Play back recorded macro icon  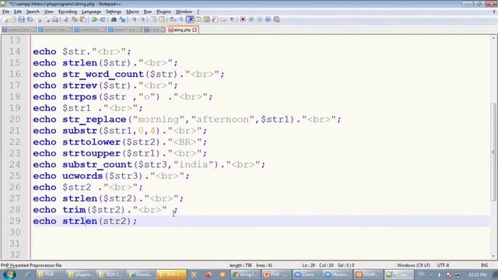coord(259,19)
